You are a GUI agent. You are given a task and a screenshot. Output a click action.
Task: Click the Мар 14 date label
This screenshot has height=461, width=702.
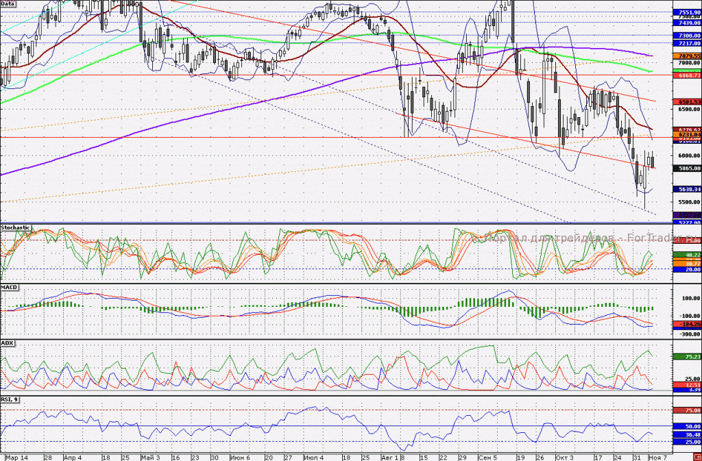point(15,458)
